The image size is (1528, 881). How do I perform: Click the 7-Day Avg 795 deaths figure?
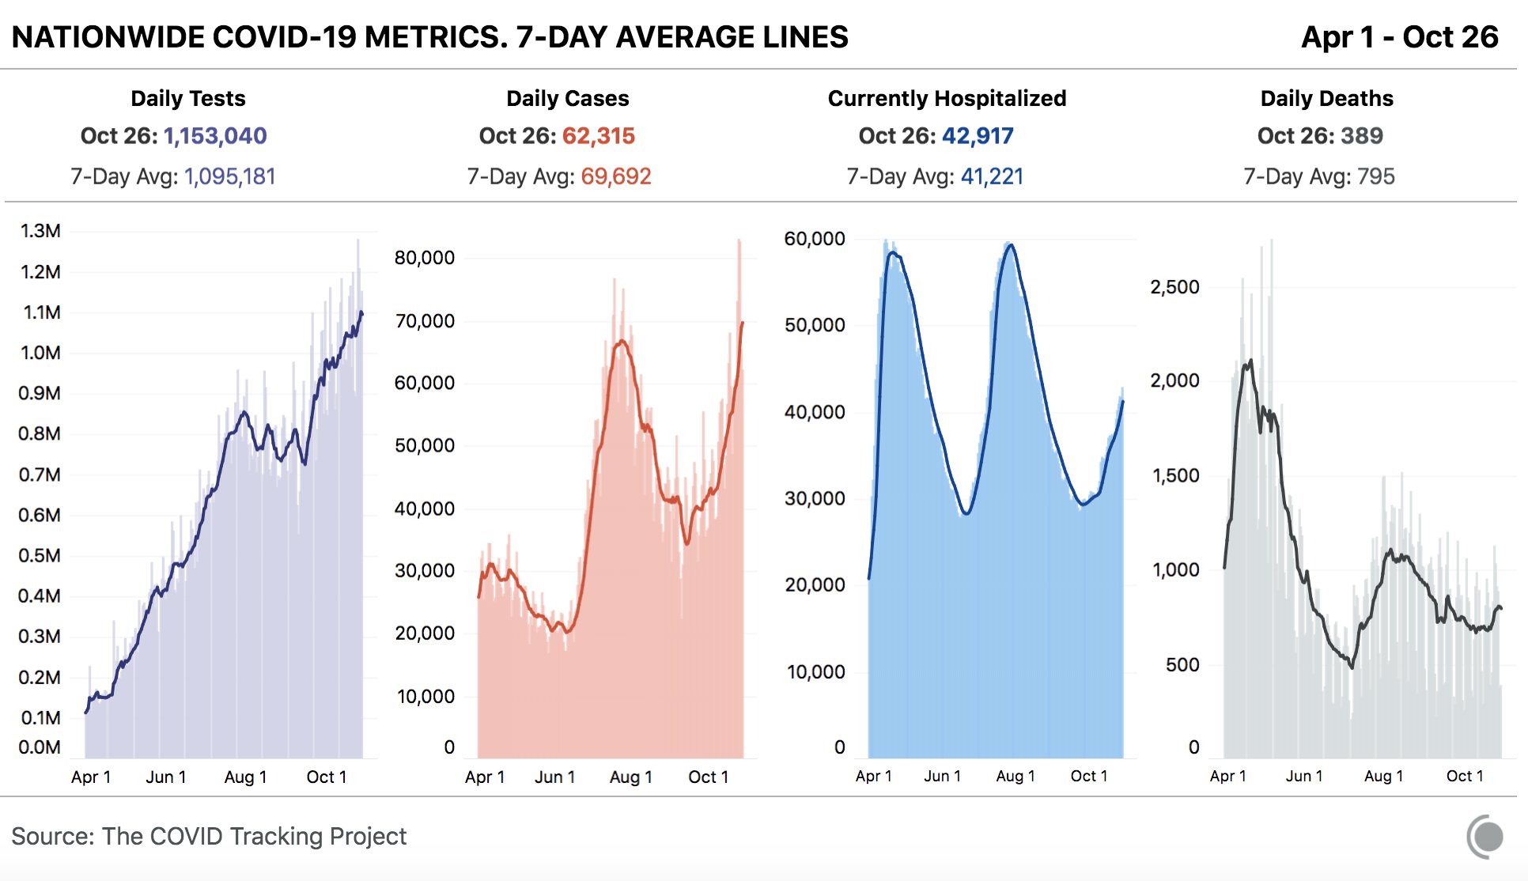(1375, 176)
